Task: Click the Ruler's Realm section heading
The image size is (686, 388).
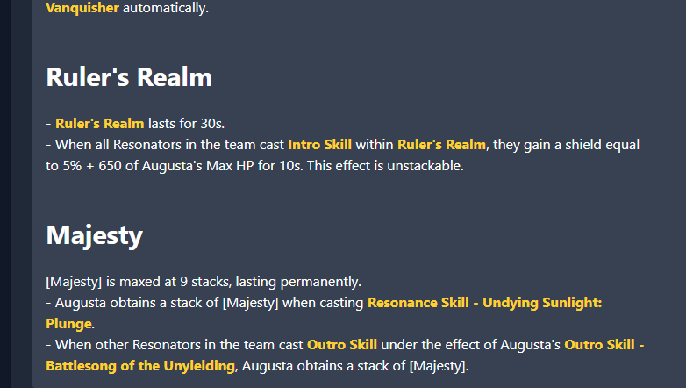Action: point(129,77)
